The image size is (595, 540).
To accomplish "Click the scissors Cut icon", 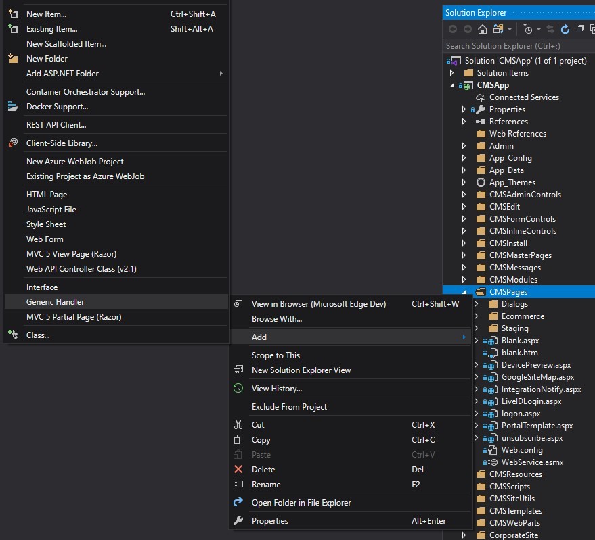I will point(238,424).
